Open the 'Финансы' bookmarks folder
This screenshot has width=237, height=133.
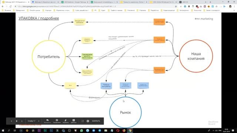[6, 10]
